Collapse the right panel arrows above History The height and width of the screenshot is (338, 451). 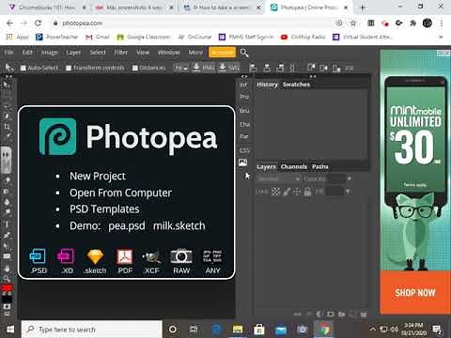313,76
